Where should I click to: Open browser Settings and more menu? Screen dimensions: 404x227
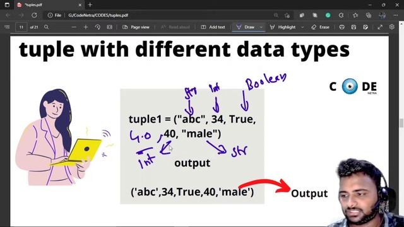396,15
